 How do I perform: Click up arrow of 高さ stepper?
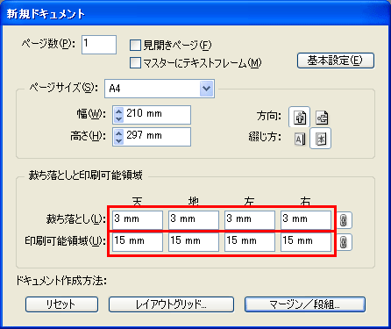pos(118,133)
